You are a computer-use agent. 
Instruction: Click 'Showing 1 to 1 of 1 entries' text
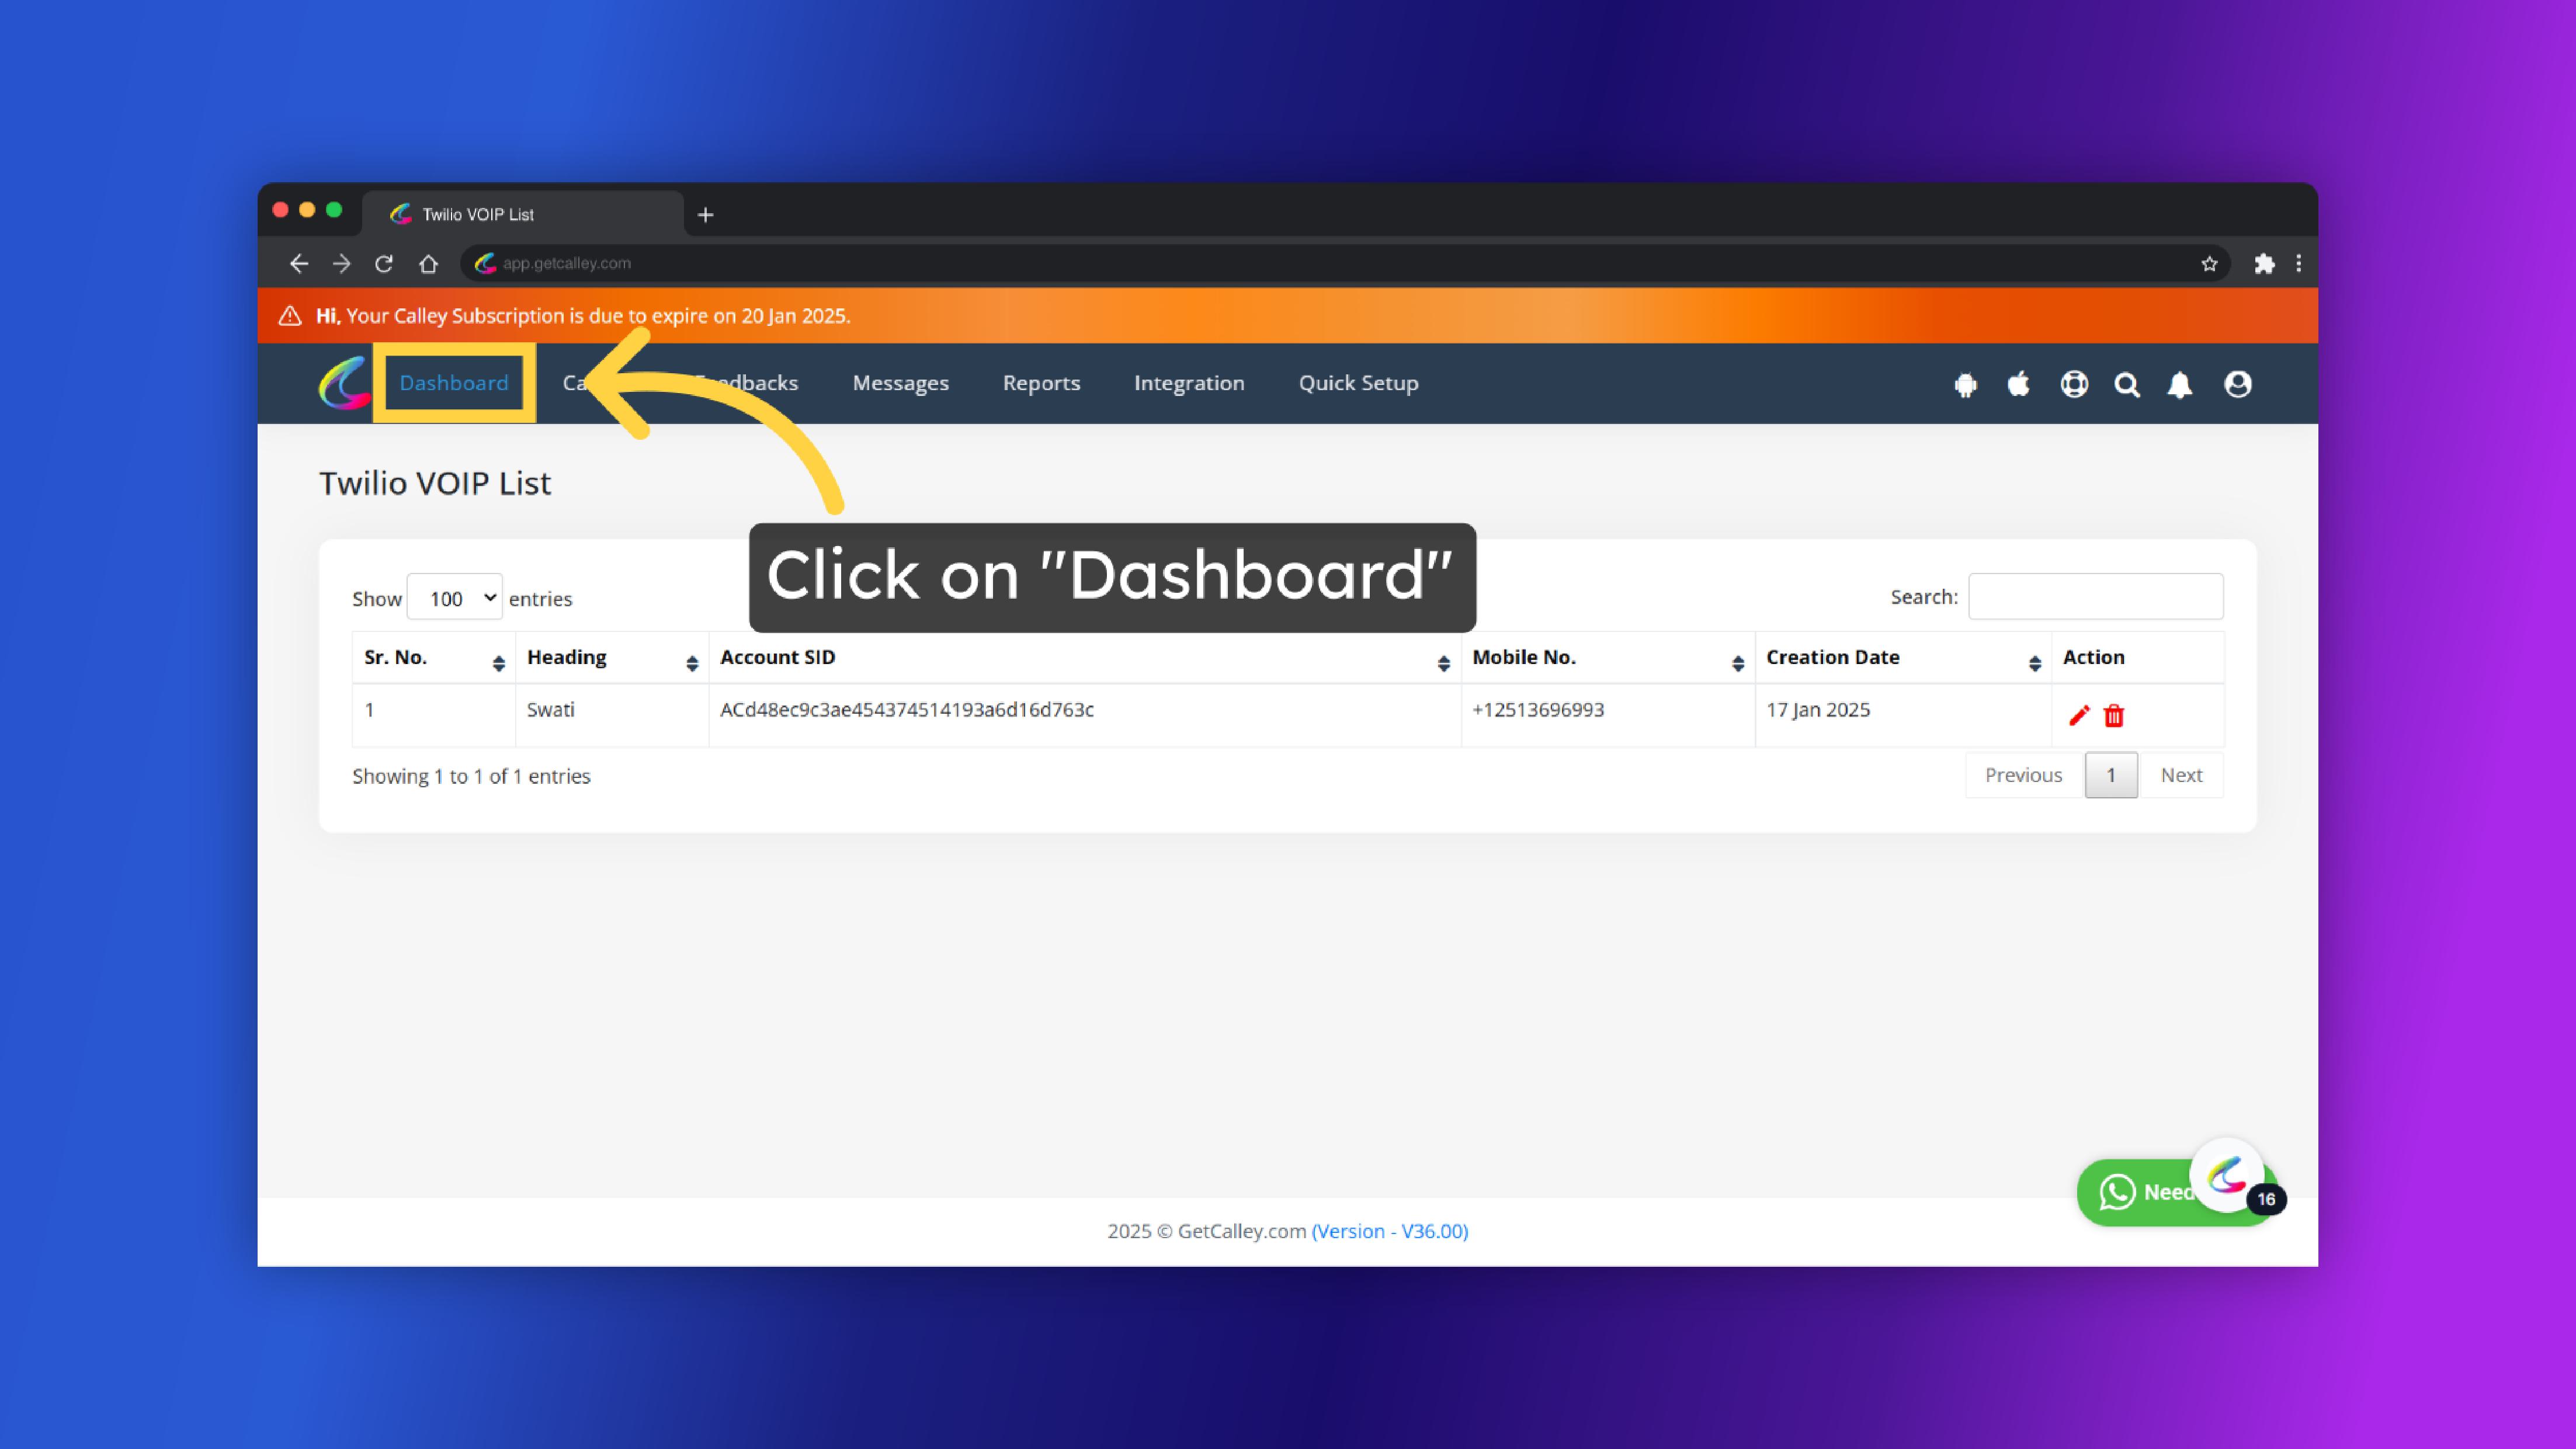click(471, 777)
